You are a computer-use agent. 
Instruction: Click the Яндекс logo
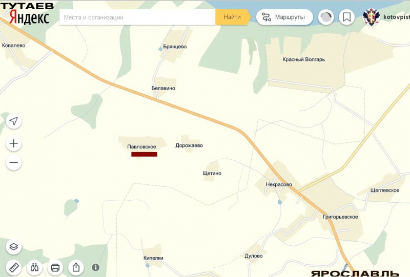point(30,18)
